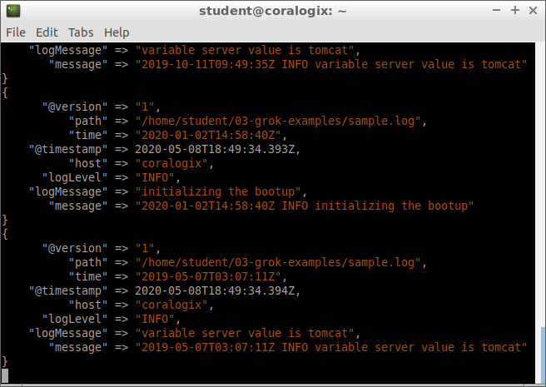The height and width of the screenshot is (387, 546).
Task: Click the window title student@coralogix: ~
Action: (273, 11)
